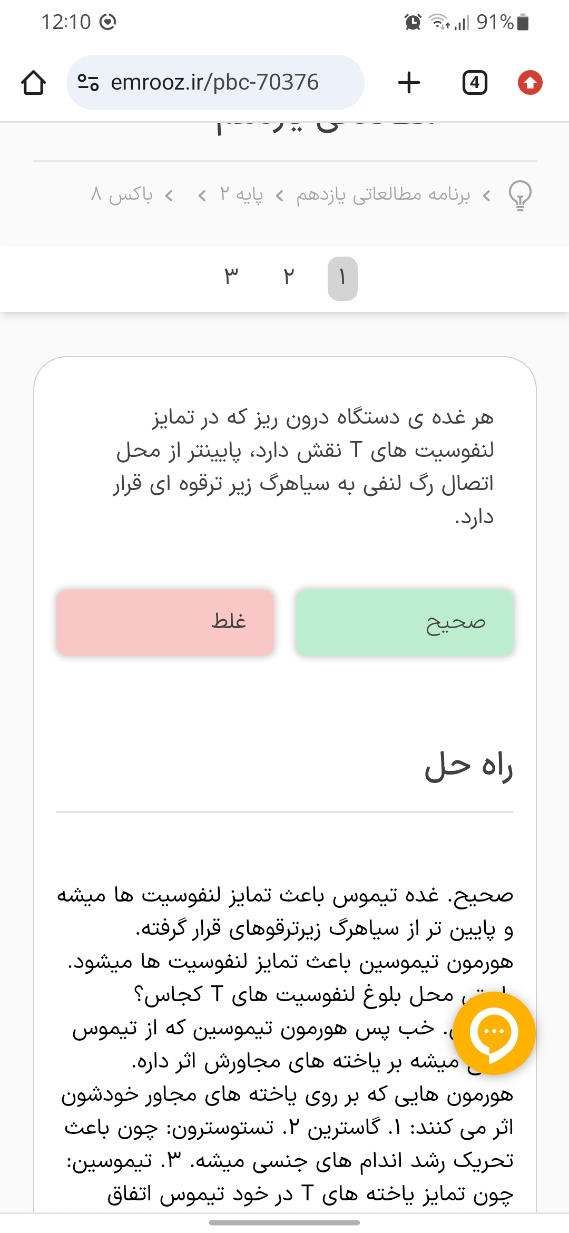Click chevron before باکس ۸ breadcrumb
Viewport: 569px width, 1233px height.
pos(169,196)
